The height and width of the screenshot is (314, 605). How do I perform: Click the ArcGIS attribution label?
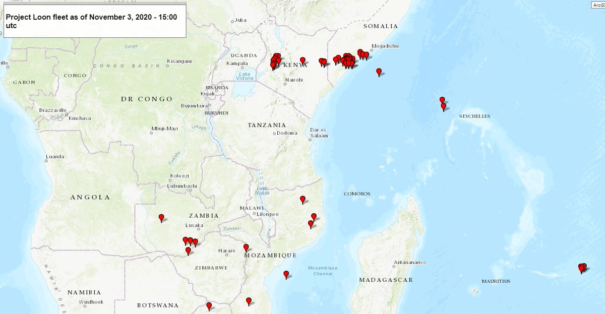click(x=598, y=4)
